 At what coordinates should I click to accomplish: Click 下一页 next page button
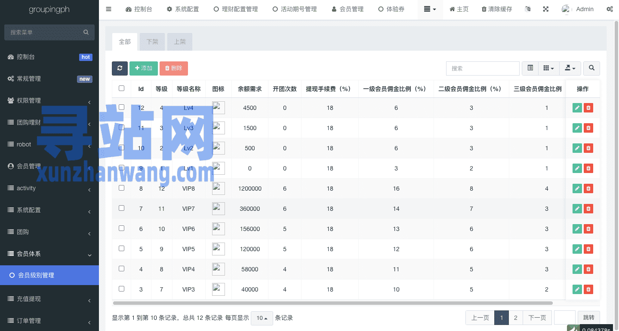pyautogui.click(x=537, y=318)
